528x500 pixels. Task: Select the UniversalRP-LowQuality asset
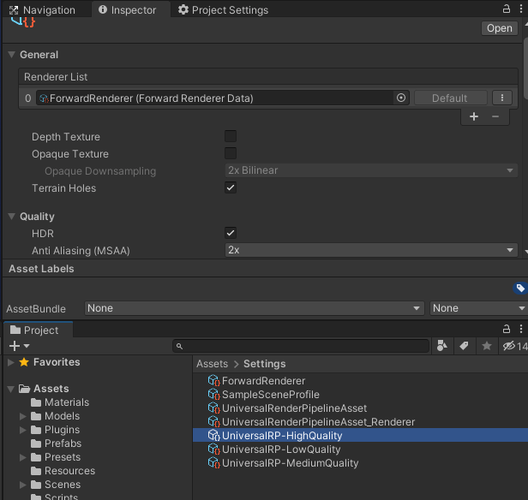point(280,449)
